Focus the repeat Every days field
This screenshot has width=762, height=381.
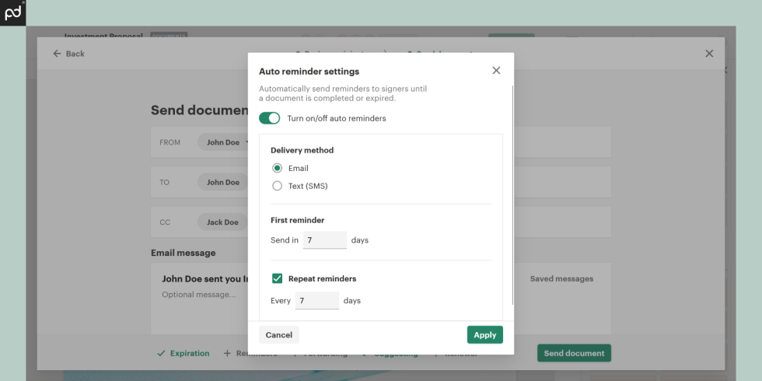tap(316, 300)
